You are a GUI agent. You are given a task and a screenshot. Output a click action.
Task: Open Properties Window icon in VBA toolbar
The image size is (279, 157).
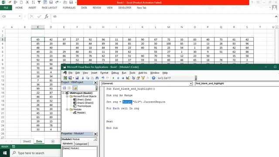tap(138, 78)
